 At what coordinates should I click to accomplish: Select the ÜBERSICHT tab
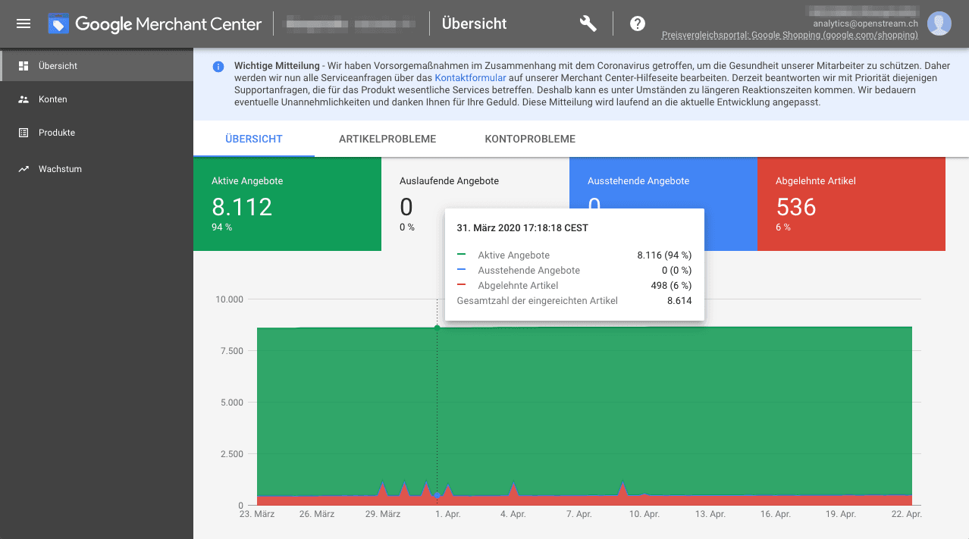[254, 139]
